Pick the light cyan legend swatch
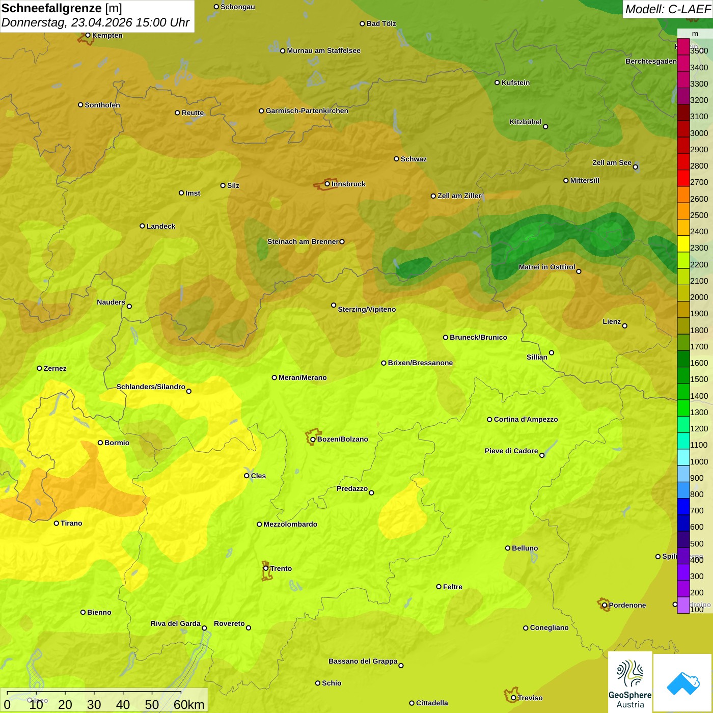 (683, 457)
